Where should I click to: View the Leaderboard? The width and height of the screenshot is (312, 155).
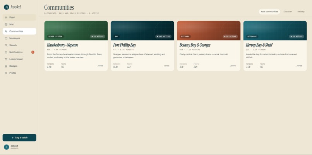pyautogui.click(x=19, y=59)
